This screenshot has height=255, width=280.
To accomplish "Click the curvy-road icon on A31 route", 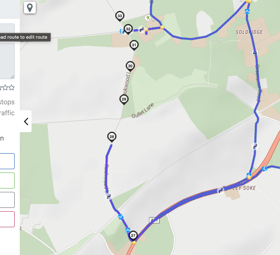I will click(x=221, y=191).
